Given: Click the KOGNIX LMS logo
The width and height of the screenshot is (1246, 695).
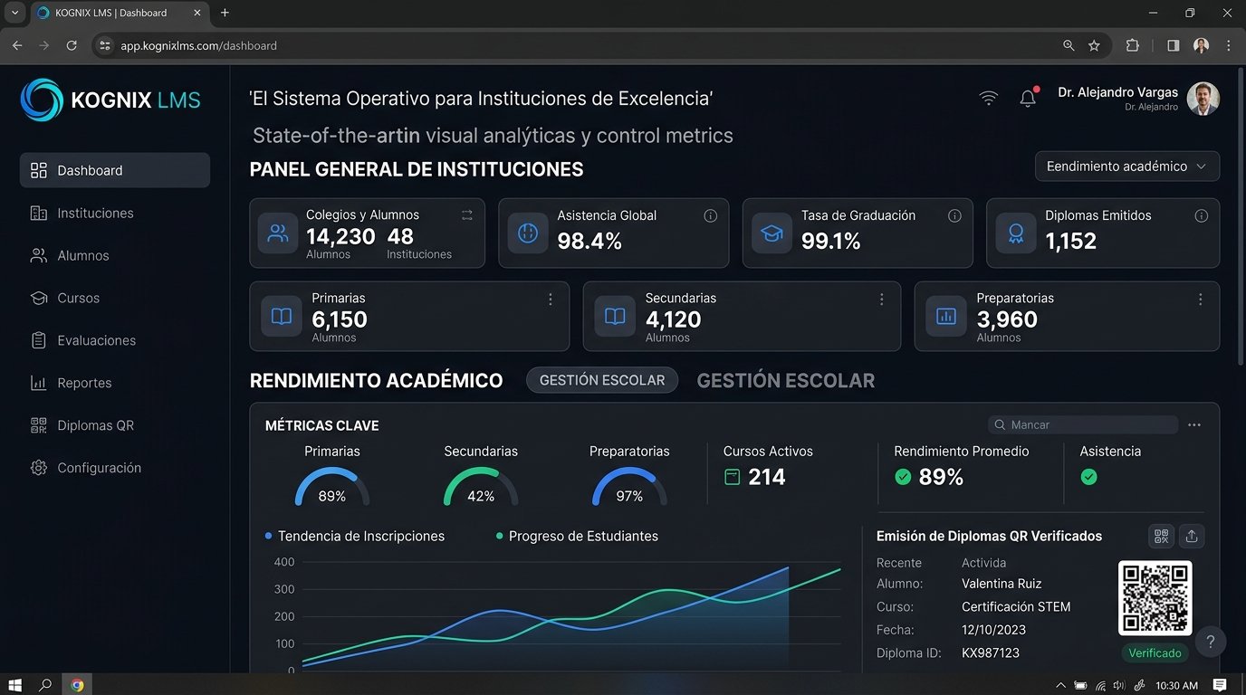Looking at the screenshot, I should click(x=110, y=100).
